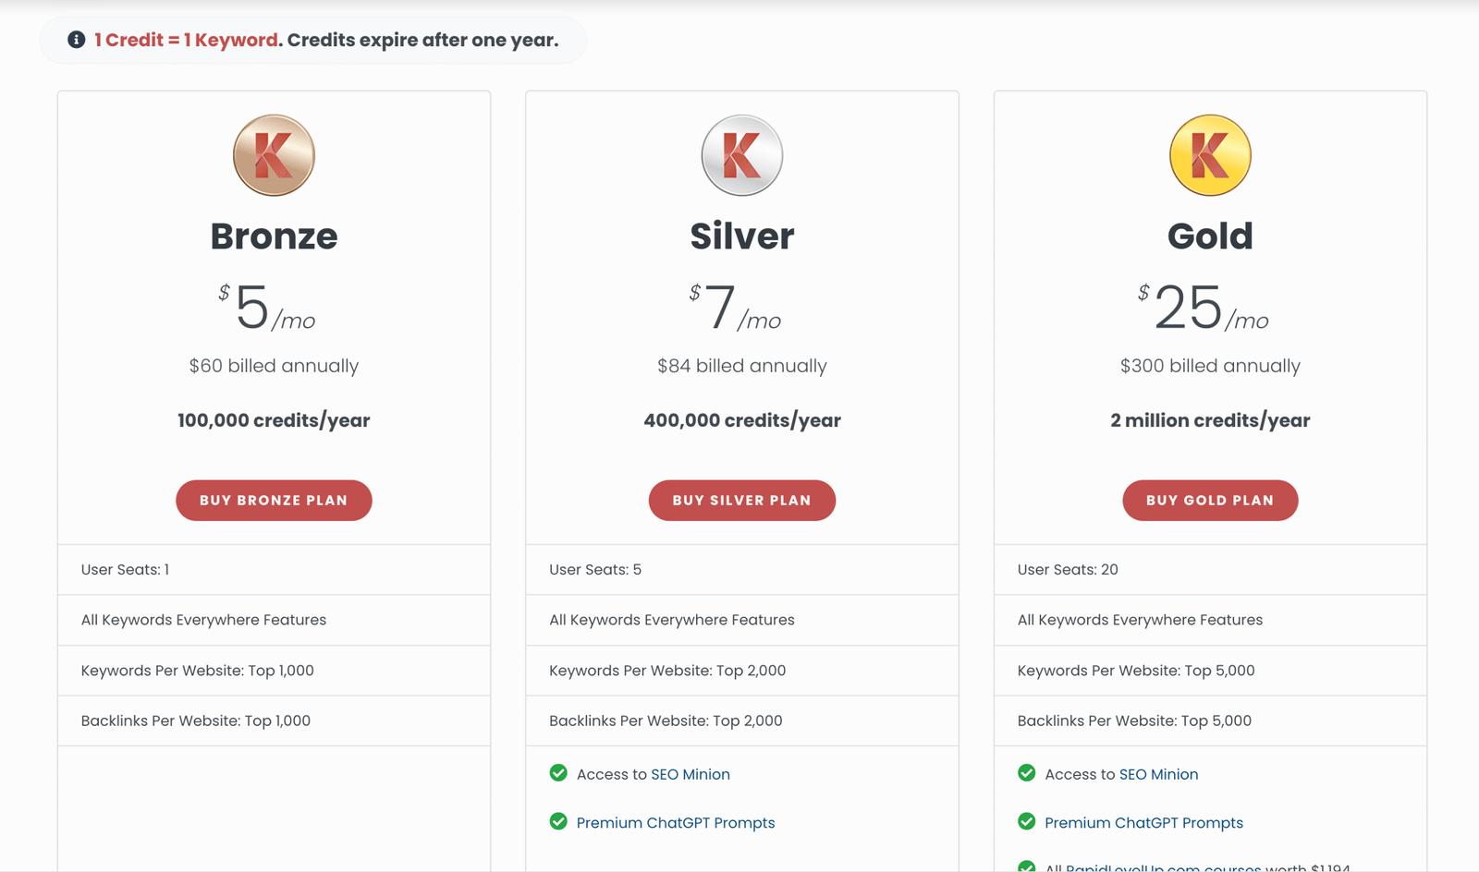This screenshot has height=872, width=1479.
Task: Click Silver's SEO Minion green checkmark
Action: (558, 773)
